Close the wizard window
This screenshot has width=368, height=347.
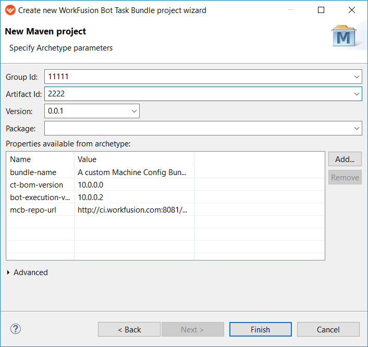tap(351, 10)
